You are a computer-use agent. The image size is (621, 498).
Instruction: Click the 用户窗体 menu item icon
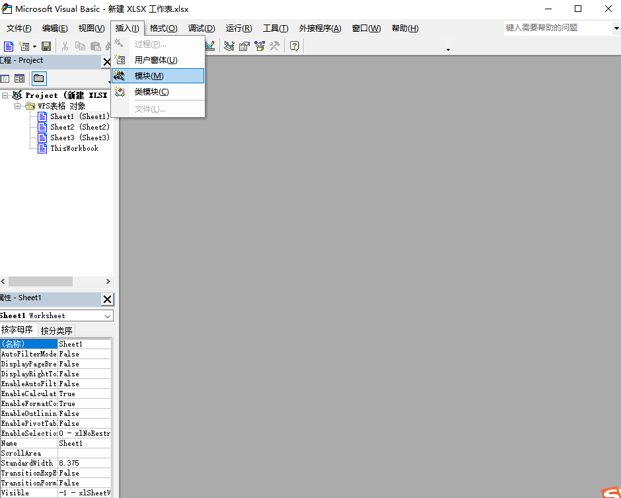120,60
